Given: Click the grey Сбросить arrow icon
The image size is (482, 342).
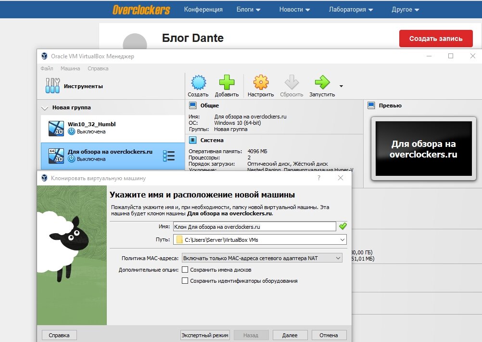Looking at the screenshot, I should (x=292, y=82).
